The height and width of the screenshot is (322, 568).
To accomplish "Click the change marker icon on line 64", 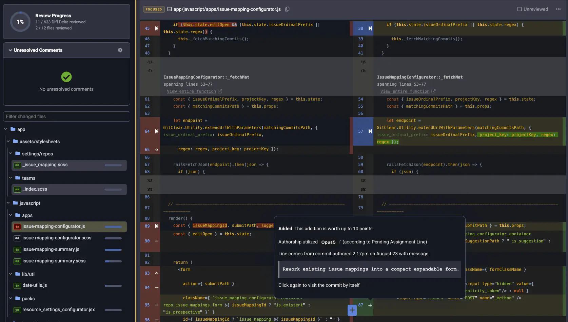I will [x=157, y=131].
